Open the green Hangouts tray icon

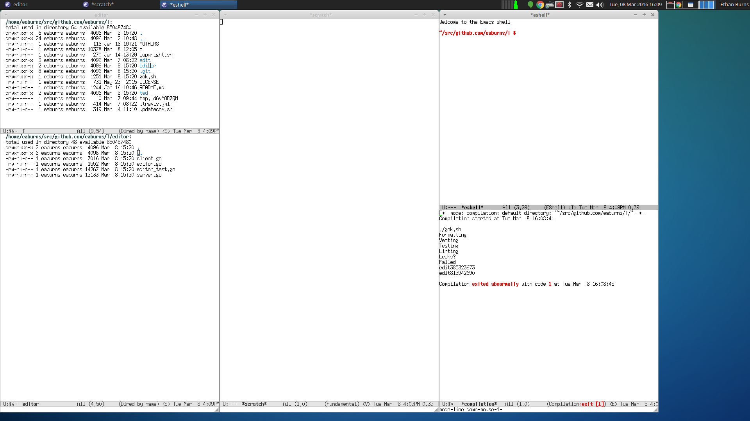(x=530, y=5)
